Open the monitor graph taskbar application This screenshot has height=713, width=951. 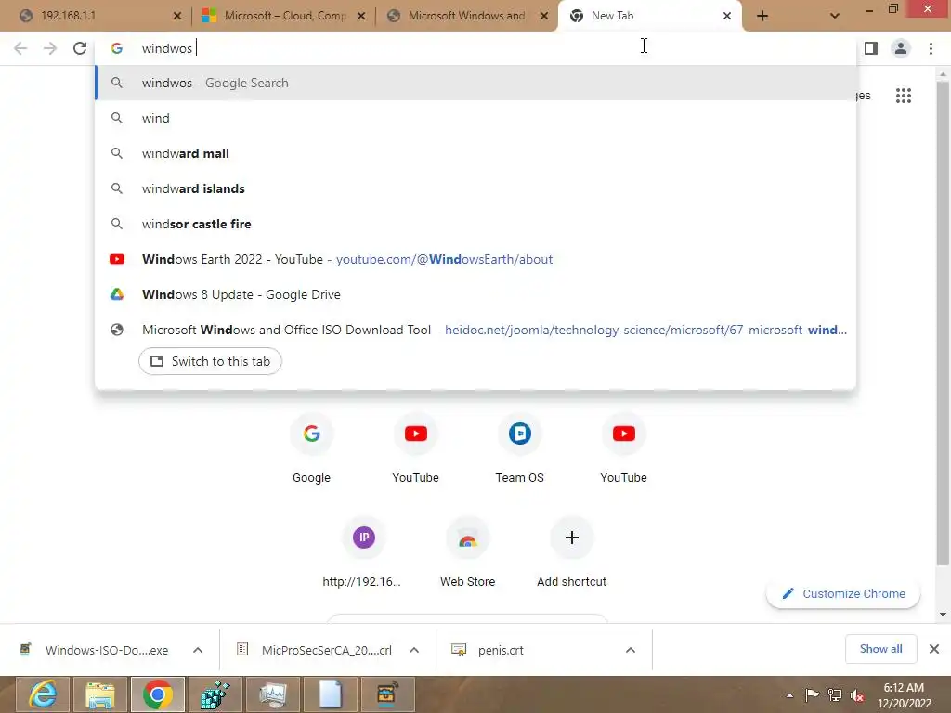point(272,694)
